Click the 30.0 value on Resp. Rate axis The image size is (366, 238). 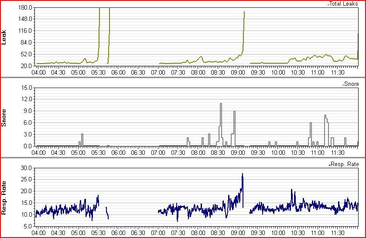pyautogui.click(x=26, y=168)
